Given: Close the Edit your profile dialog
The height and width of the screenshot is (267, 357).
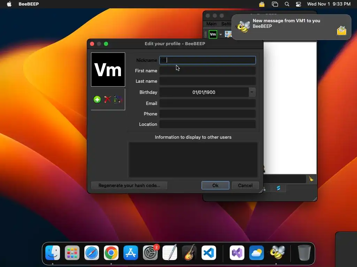Looking at the screenshot, I should pyautogui.click(x=92, y=44).
